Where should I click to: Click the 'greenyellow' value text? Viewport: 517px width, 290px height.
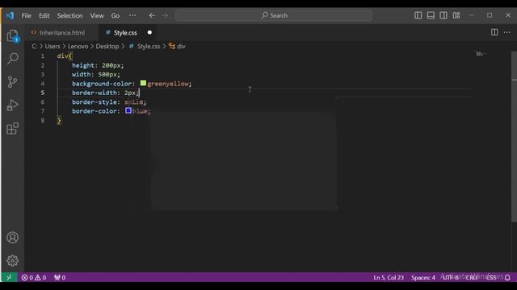tap(168, 84)
